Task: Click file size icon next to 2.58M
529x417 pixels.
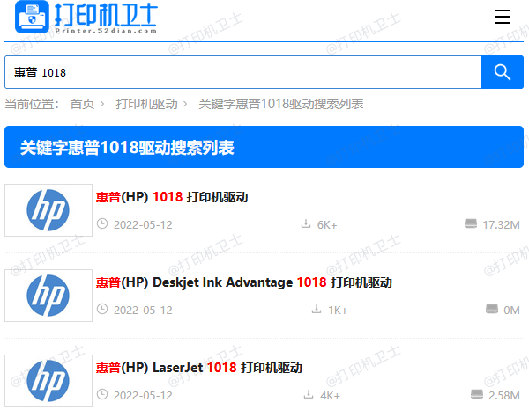Action: (x=477, y=394)
